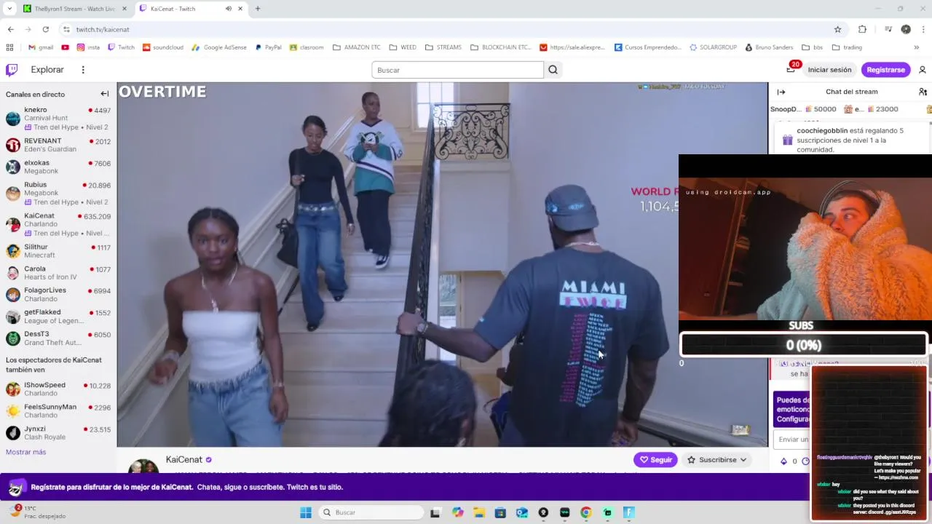The width and height of the screenshot is (932, 524).
Task: Open Rubius channel in sidebar
Action: [x=58, y=193]
